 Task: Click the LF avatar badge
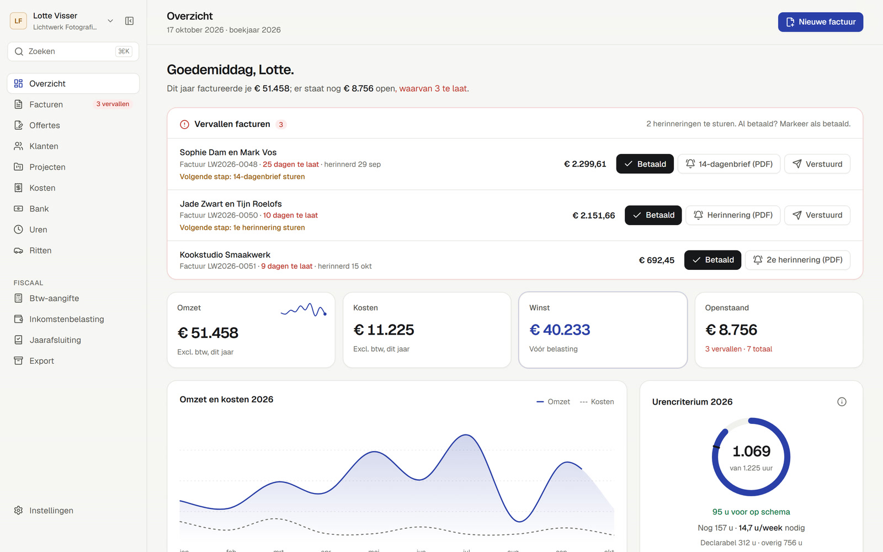18,21
